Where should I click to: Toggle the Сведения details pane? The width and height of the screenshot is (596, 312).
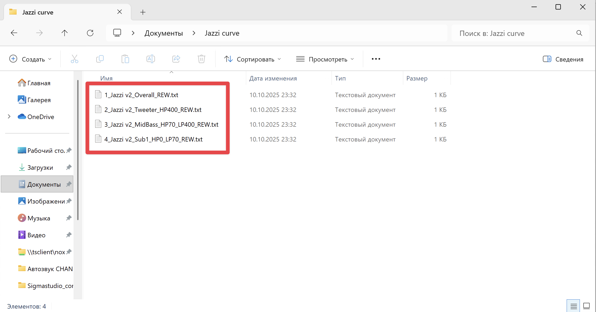tap(563, 59)
